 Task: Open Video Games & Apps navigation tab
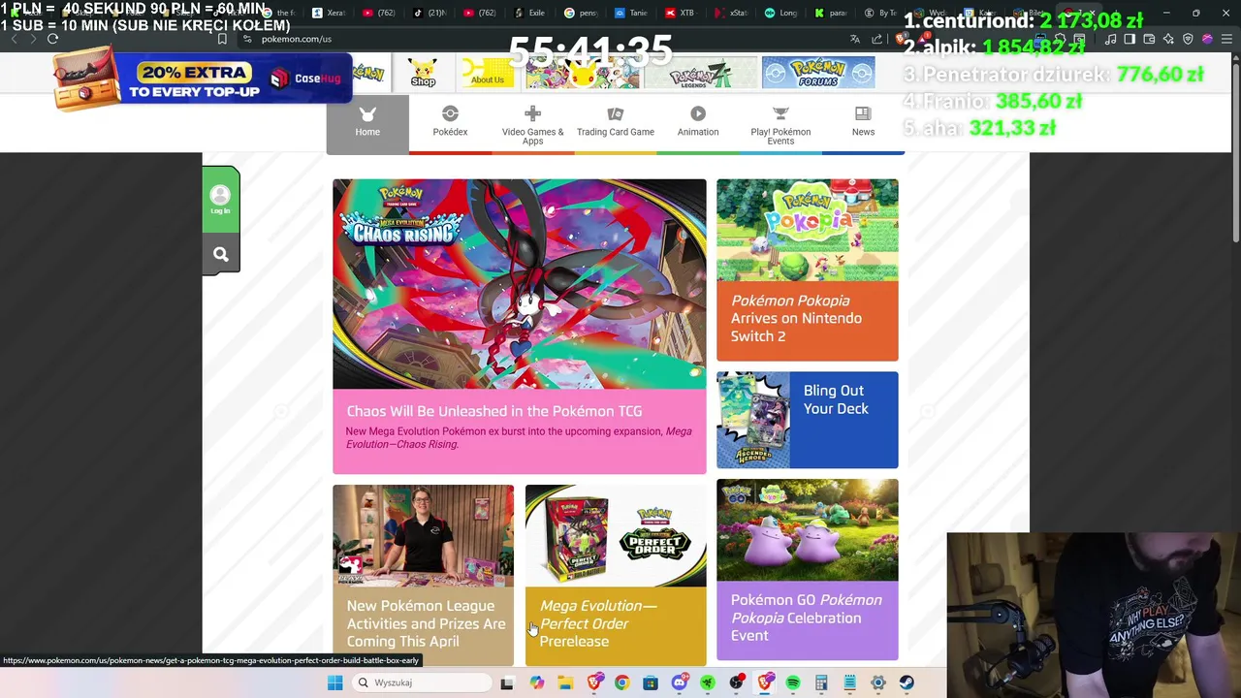point(532,123)
